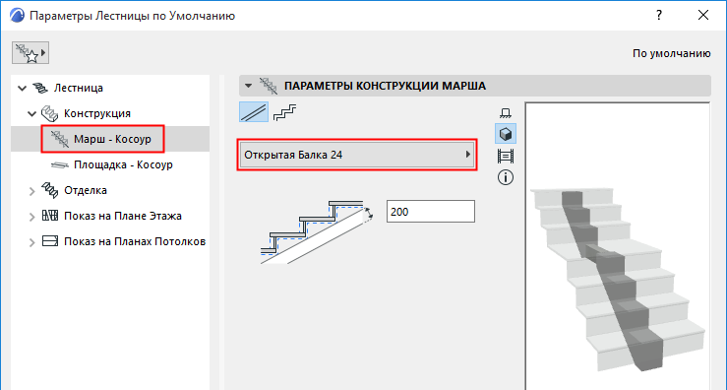Select stepped stringer structure type
The image size is (727, 390).
tap(284, 112)
